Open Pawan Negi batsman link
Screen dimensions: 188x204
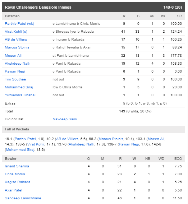(15, 71)
